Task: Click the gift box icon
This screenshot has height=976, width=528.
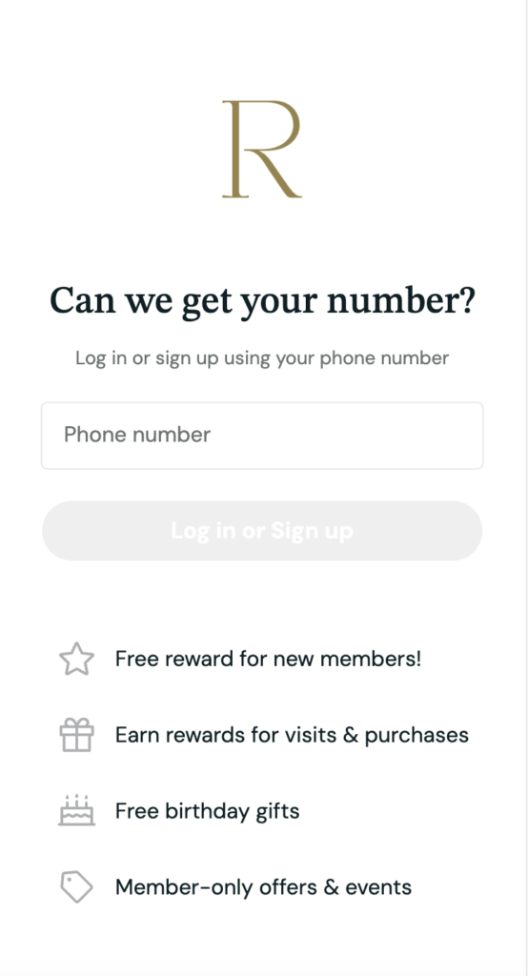Action: (x=76, y=735)
